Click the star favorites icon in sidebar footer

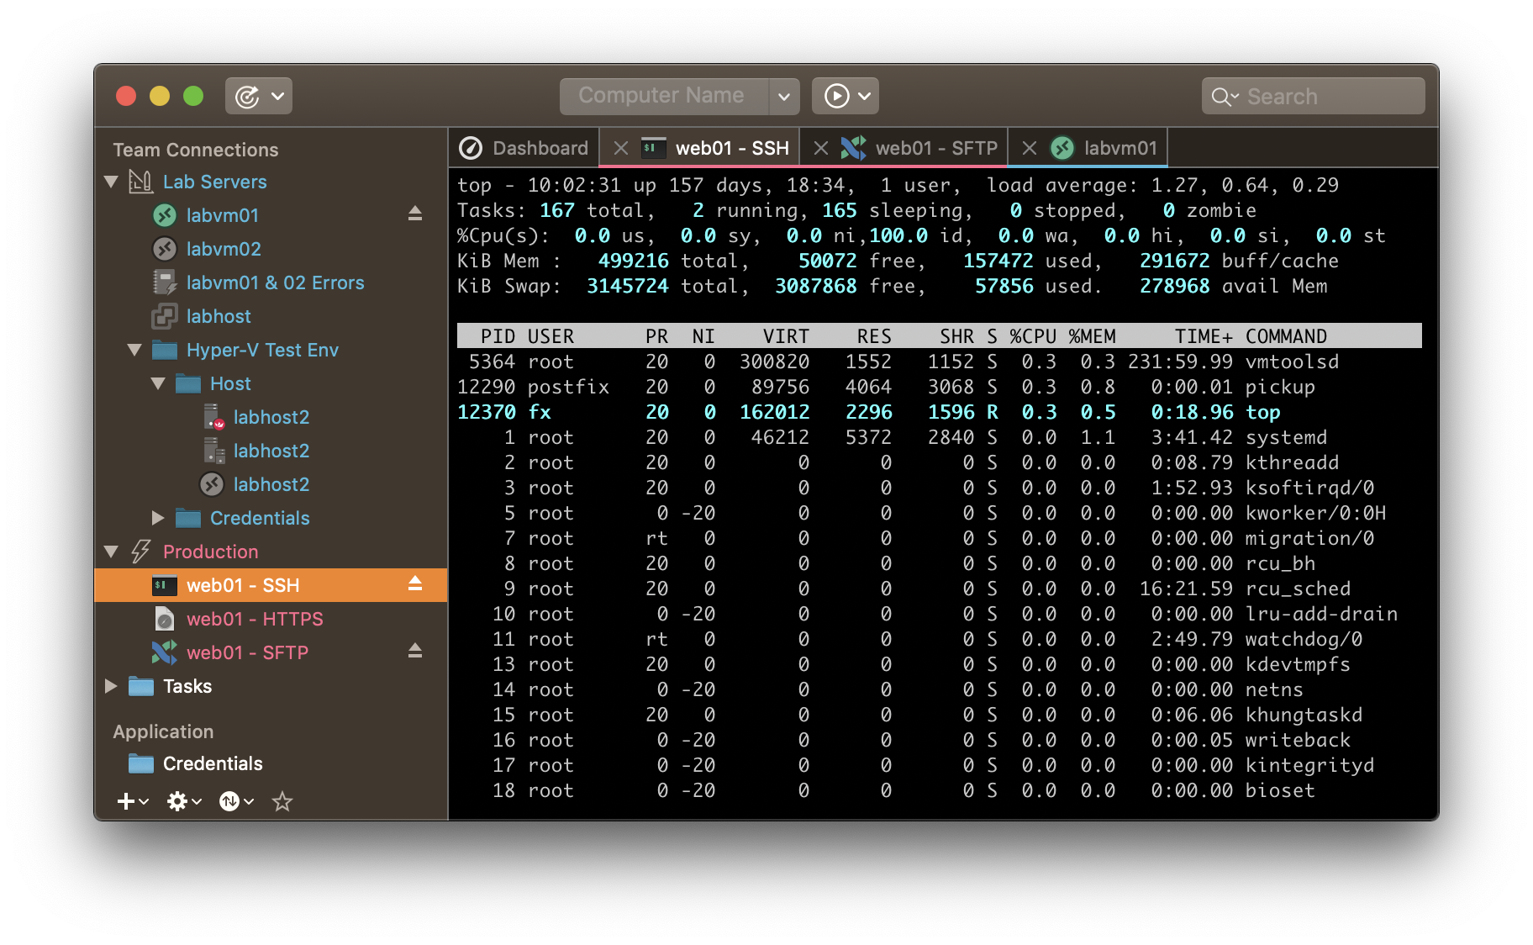(282, 801)
